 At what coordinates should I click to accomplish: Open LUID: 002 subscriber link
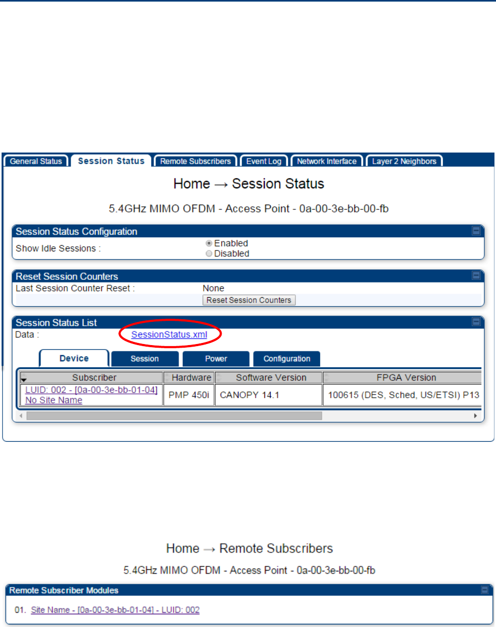pos(91,390)
